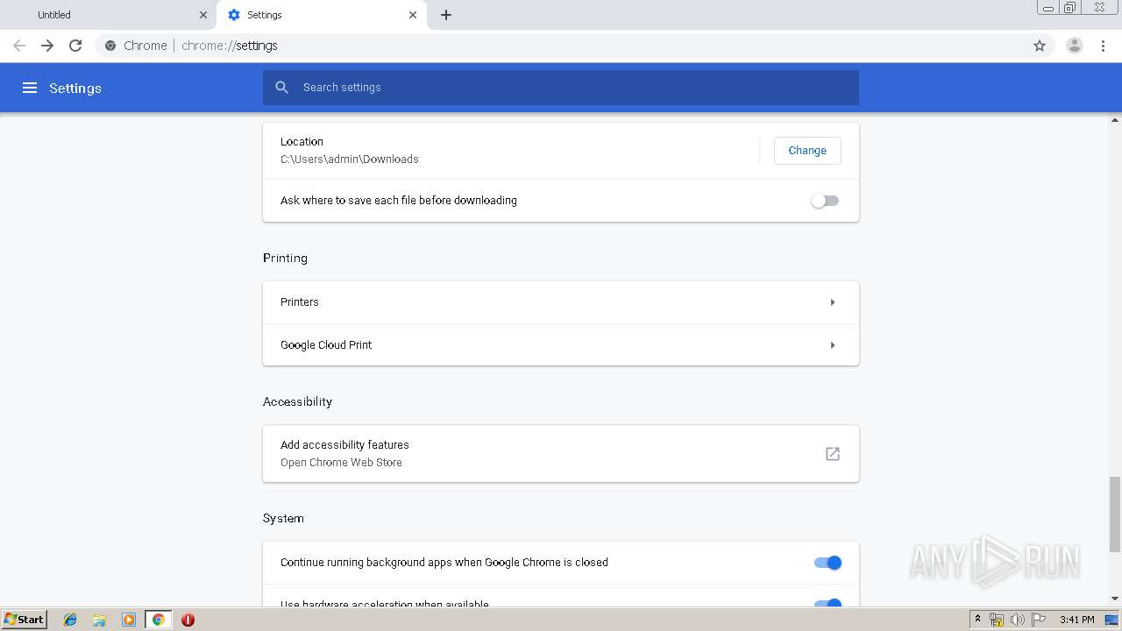Open the Chrome three-dot menu
Viewport: 1122px width, 631px height.
tap(1104, 46)
